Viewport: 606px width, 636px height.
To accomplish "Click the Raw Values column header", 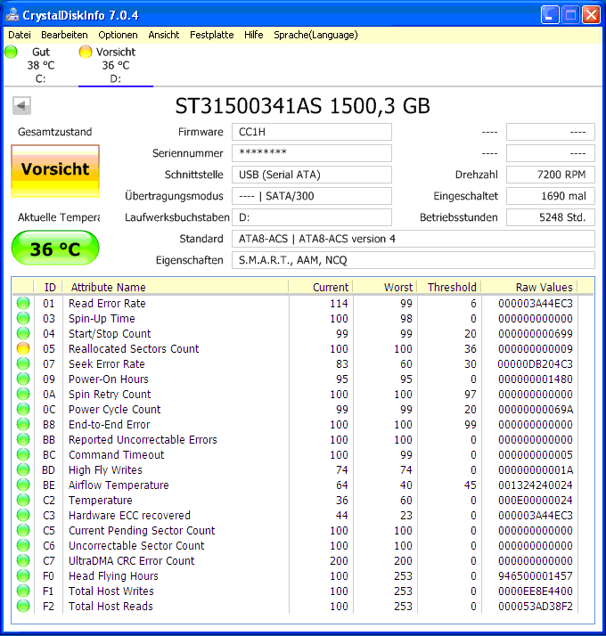I will tap(529, 287).
